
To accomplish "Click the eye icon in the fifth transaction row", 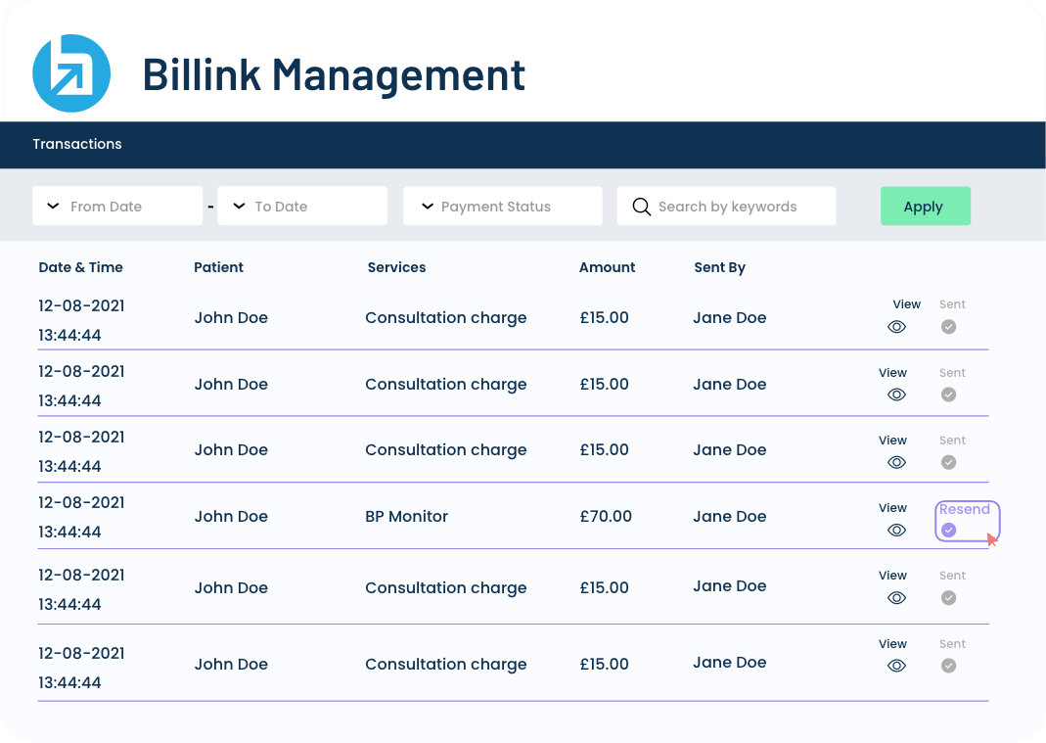I will (896, 597).
